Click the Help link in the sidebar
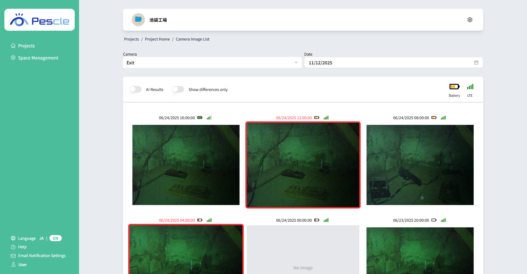The image size is (527, 274). pos(22,247)
